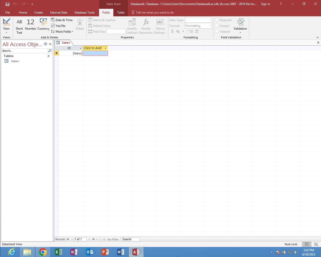Switch to the Database Tools tab
321x257 pixels.
pos(84,12)
